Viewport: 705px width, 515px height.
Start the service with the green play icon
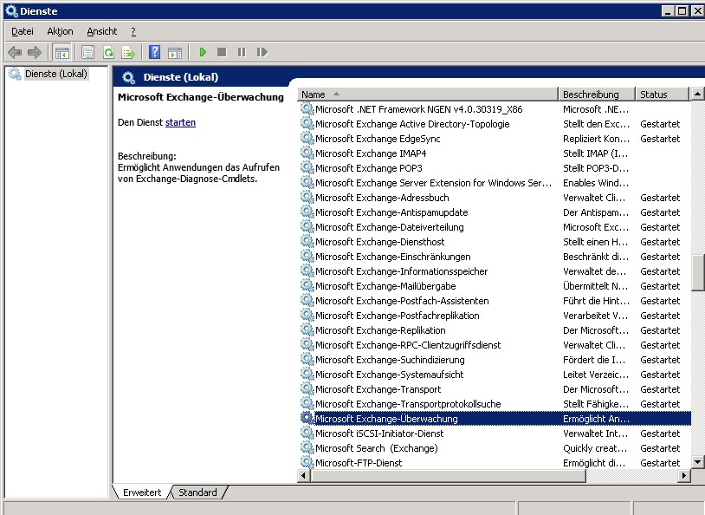[203, 52]
